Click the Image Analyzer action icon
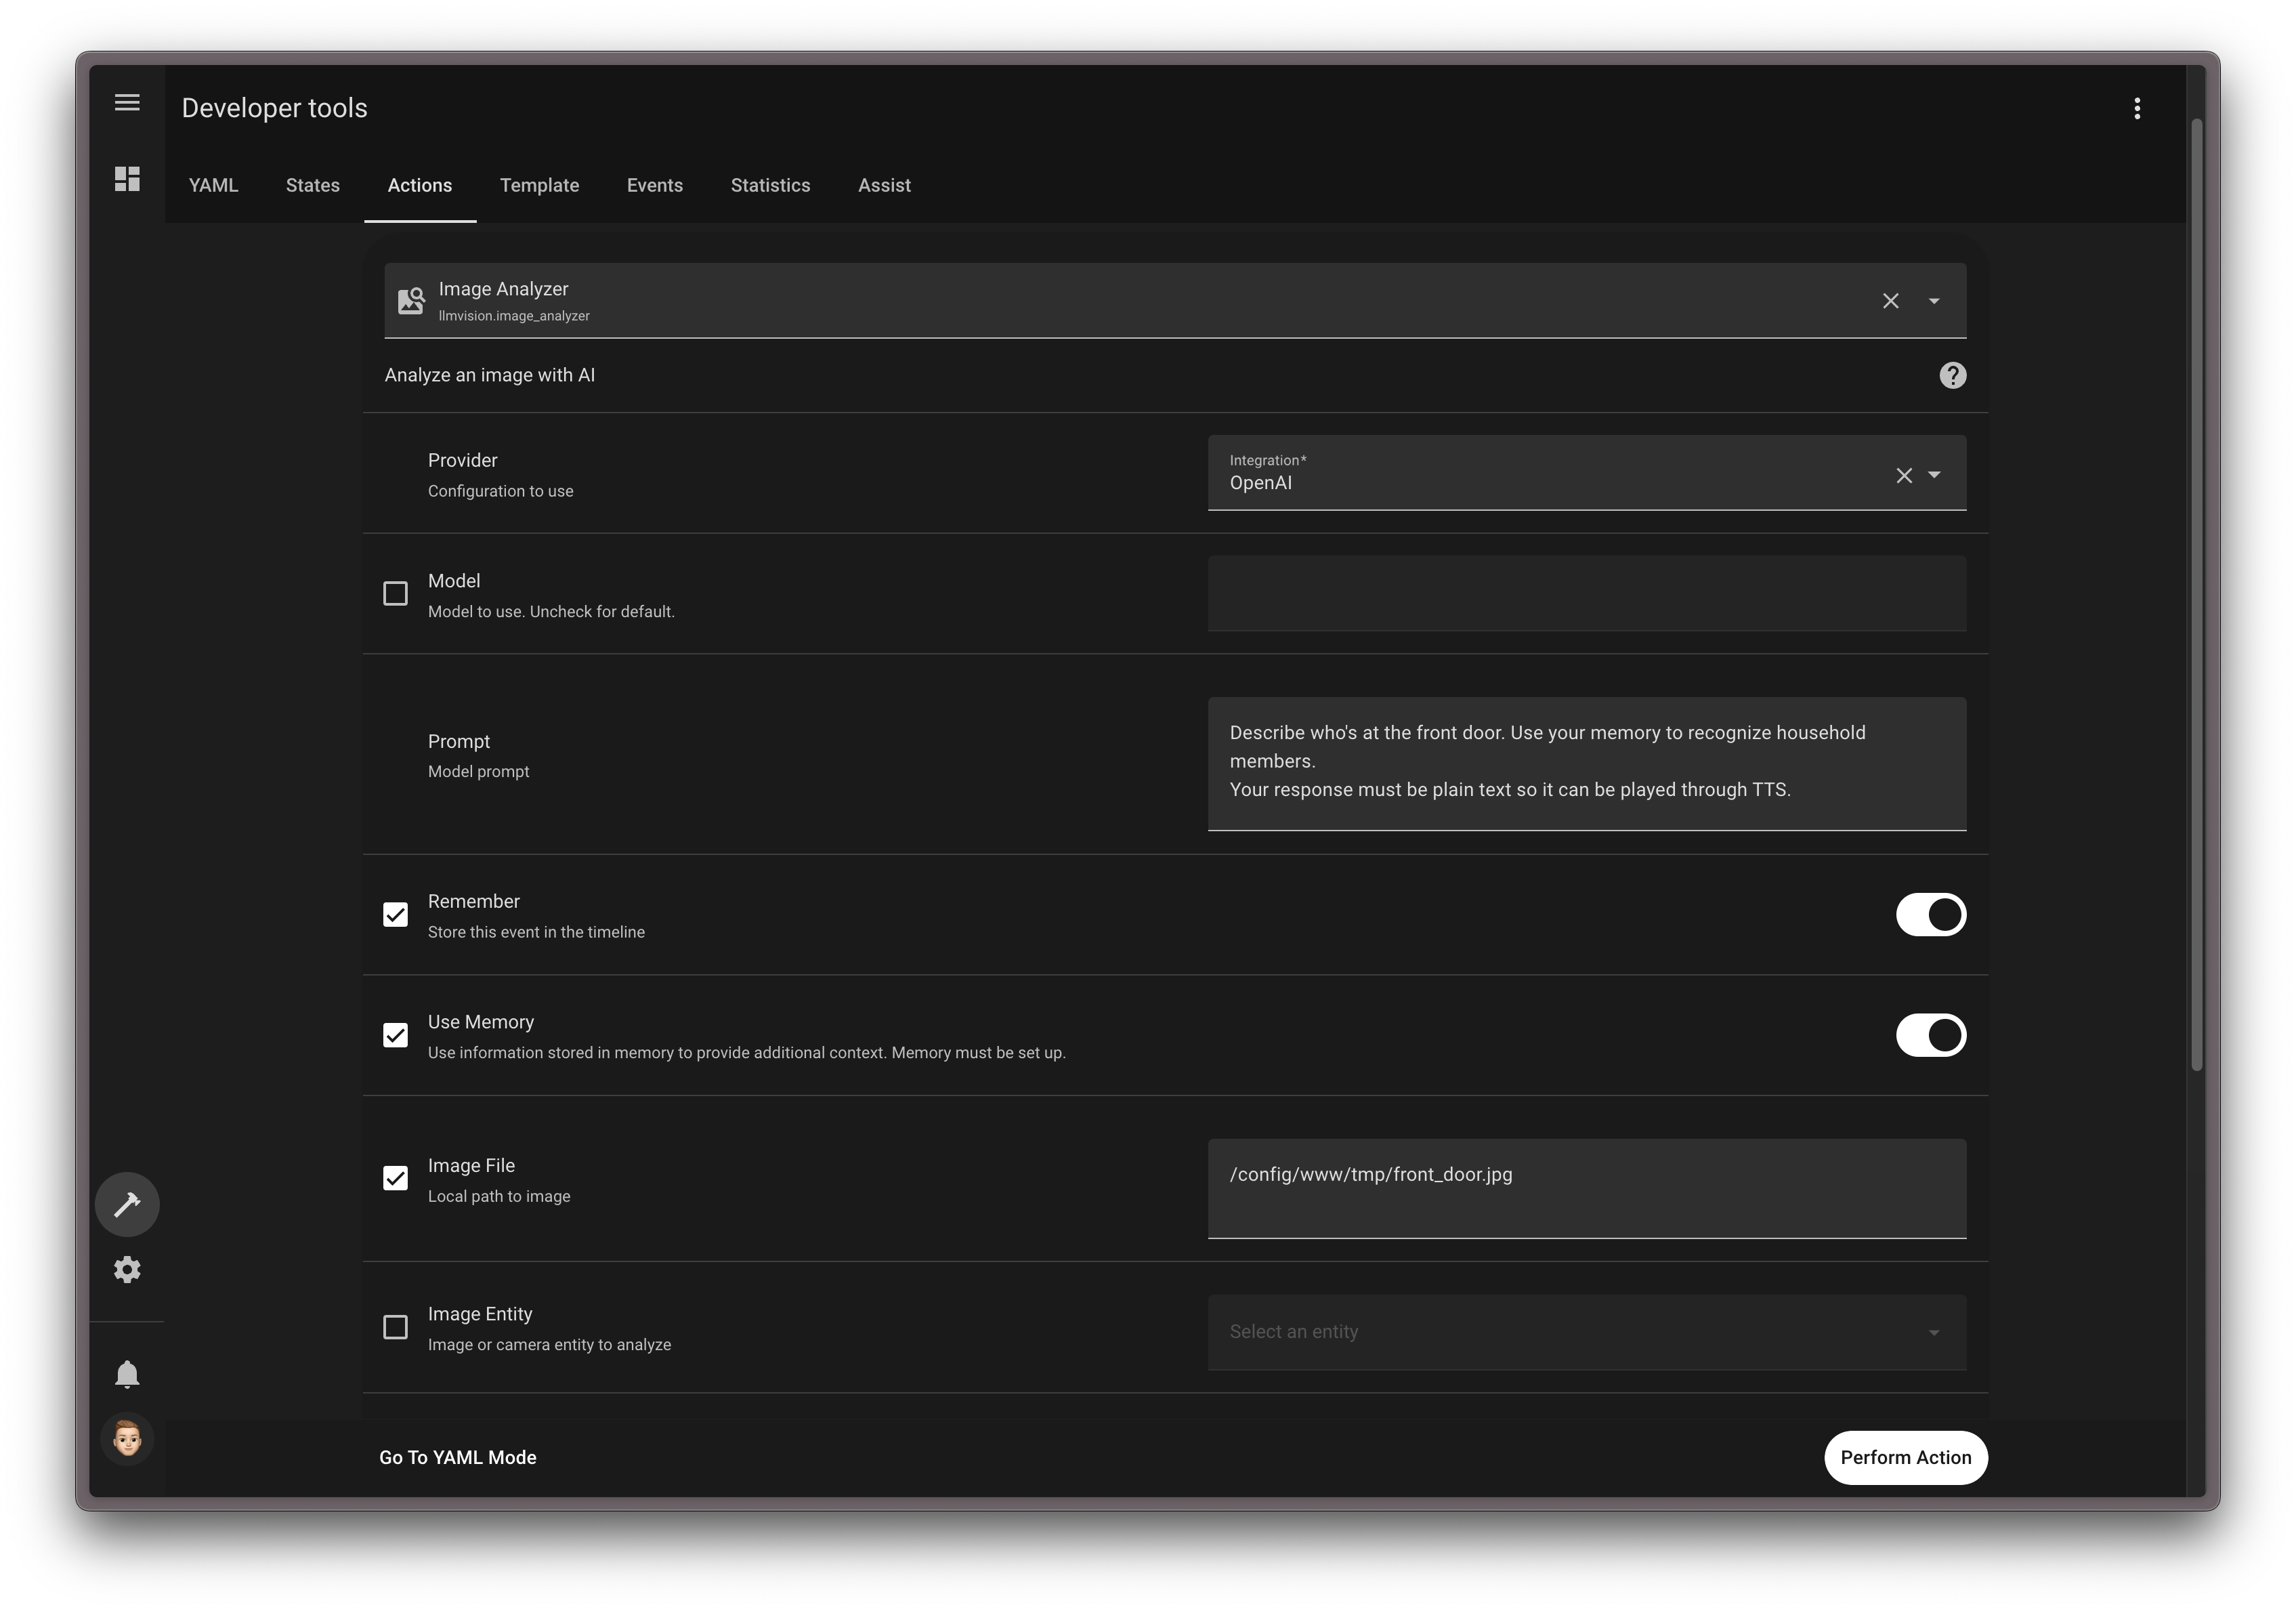 pyautogui.click(x=411, y=301)
